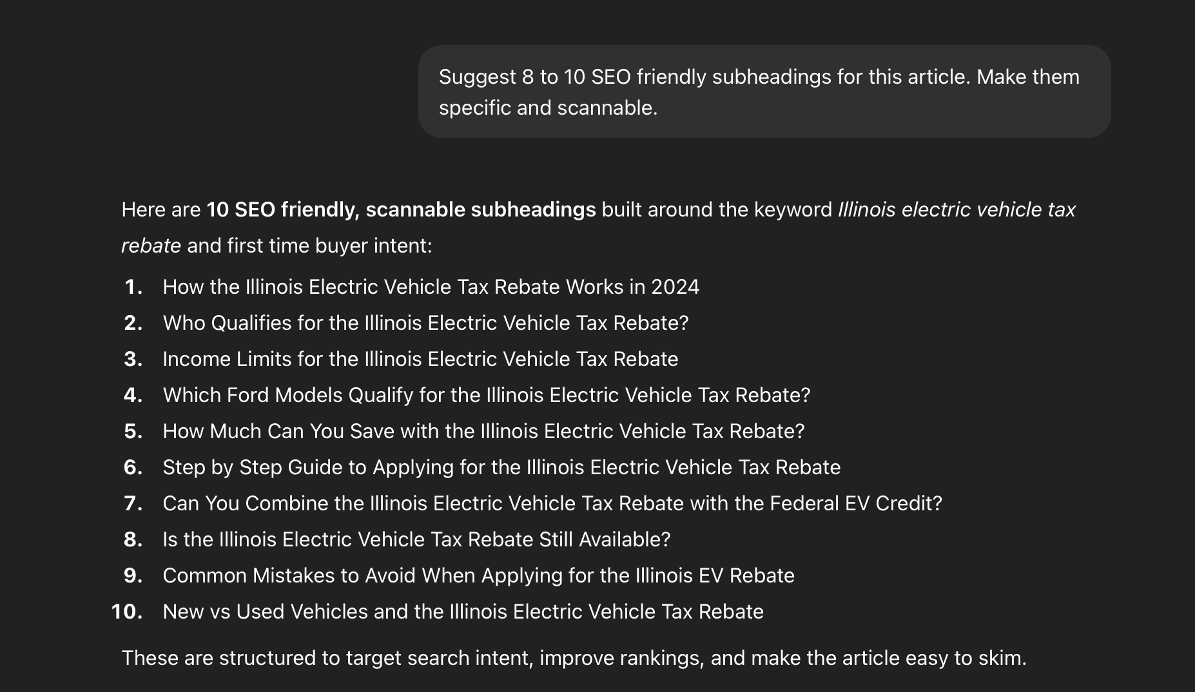Click the 'Step by Step Guide to Applying' line
1195x692 pixels.
coord(501,467)
